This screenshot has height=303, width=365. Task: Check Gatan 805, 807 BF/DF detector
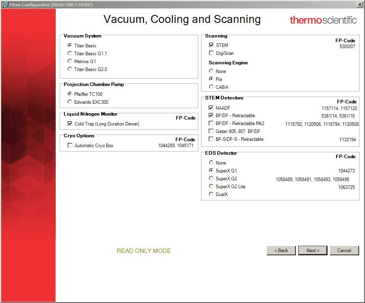211,131
